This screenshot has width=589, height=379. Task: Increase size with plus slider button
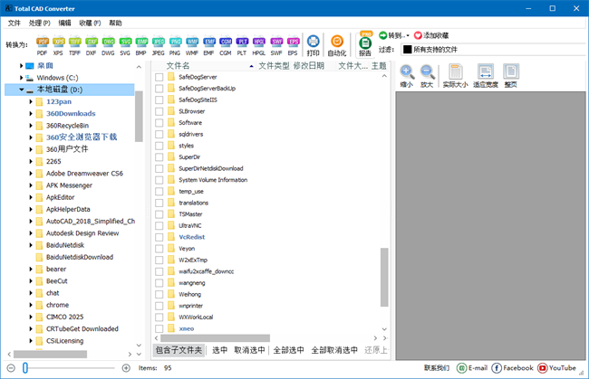coord(126,368)
